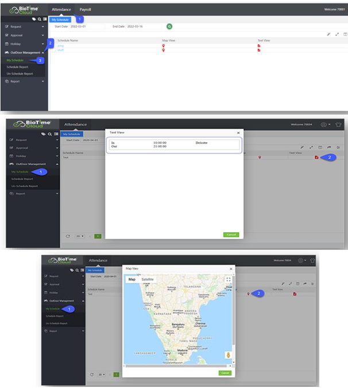The image size is (348, 388).
Task: Click the End Date field showing 2022-03-16
Action: pos(144,26)
